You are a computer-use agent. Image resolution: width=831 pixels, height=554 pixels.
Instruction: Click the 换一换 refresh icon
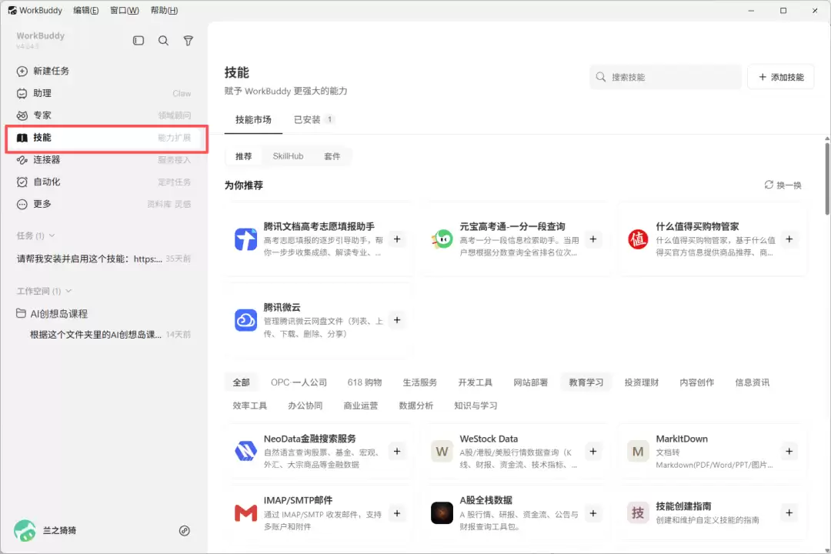[769, 185]
